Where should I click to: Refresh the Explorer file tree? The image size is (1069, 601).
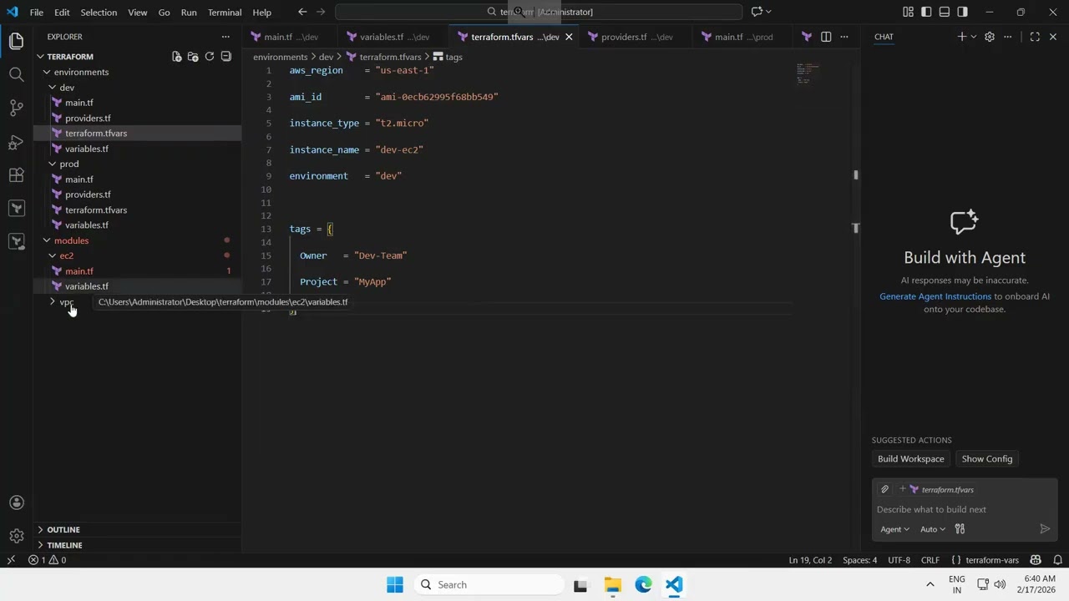(210, 57)
